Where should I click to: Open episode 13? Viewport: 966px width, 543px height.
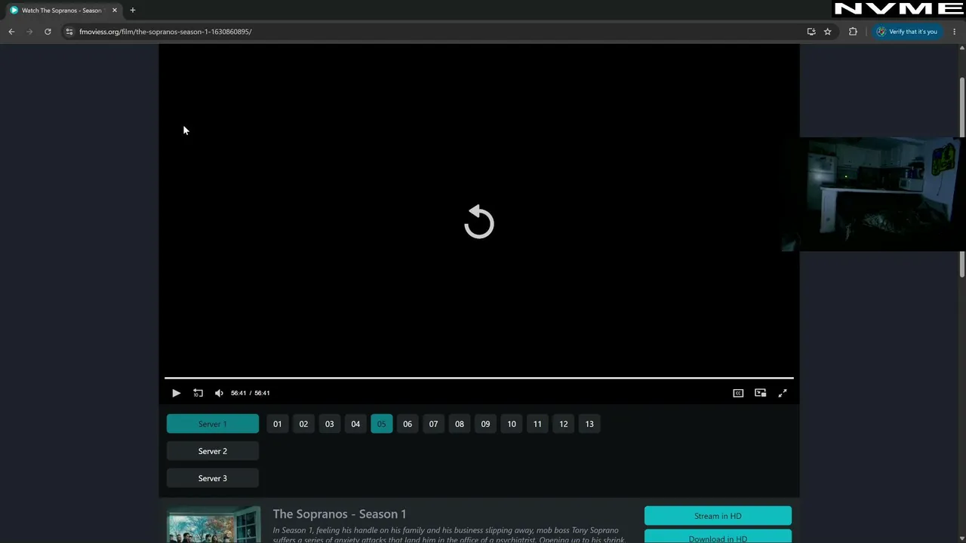pyautogui.click(x=589, y=424)
